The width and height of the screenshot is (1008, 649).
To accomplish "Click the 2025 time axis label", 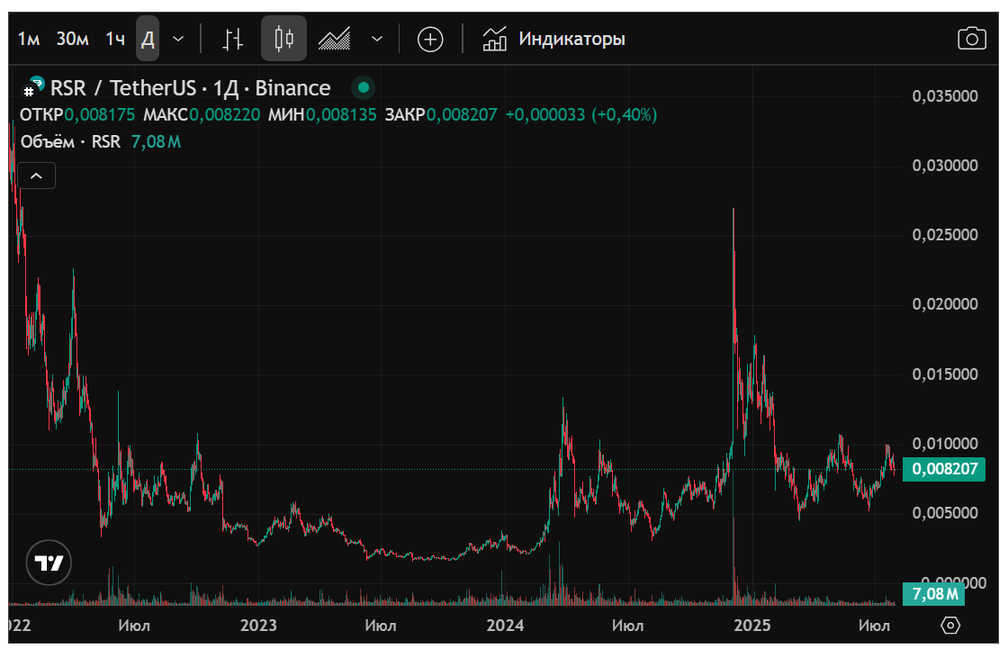I will [752, 626].
